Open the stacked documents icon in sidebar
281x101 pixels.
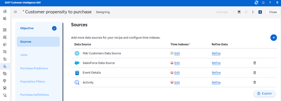[5, 74]
